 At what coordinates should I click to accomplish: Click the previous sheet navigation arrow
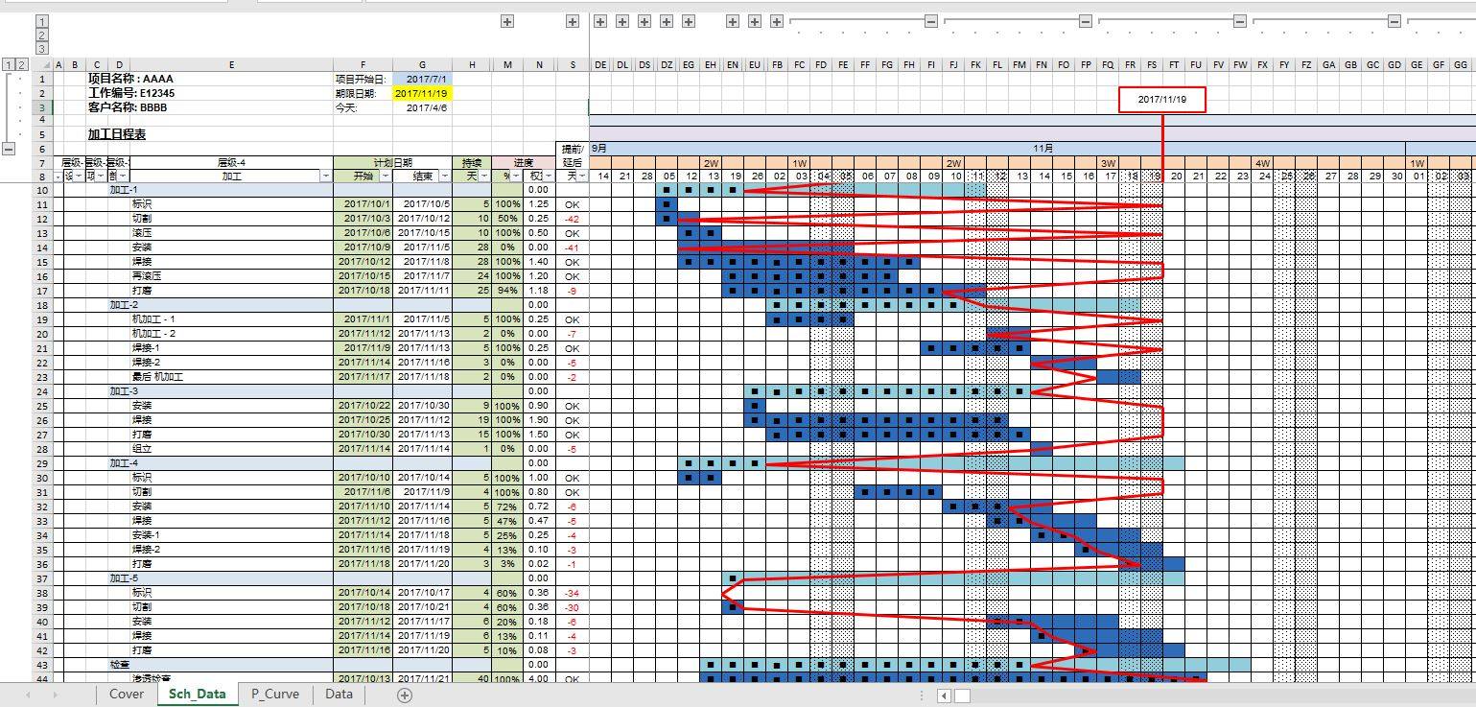(28, 695)
